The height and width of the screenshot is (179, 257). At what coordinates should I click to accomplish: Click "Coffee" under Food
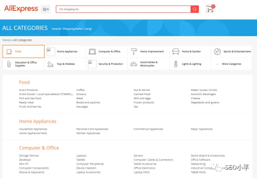point(80,90)
